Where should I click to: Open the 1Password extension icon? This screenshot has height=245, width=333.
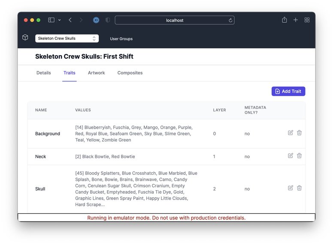(x=96, y=20)
